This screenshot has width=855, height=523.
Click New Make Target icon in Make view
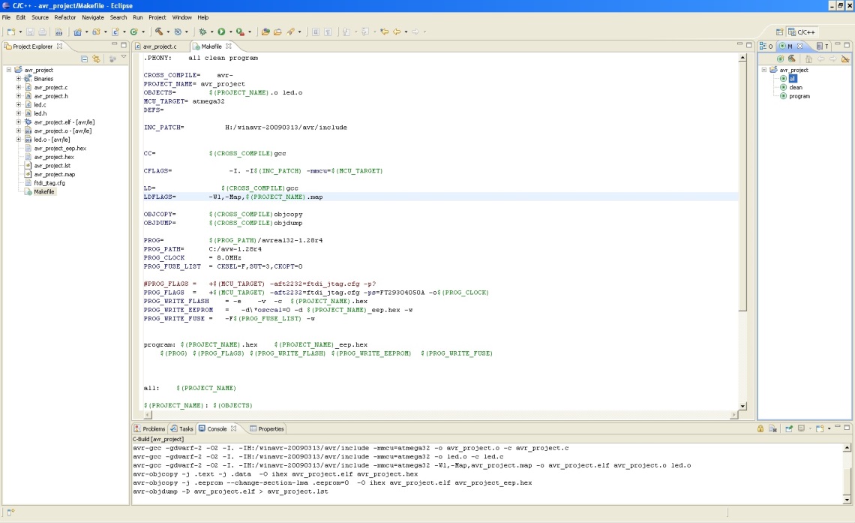tap(781, 59)
